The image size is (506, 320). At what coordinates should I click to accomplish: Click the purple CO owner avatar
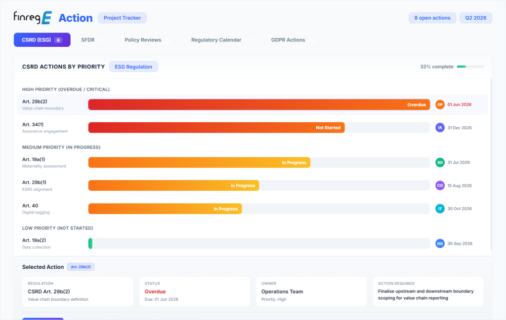pos(440,186)
